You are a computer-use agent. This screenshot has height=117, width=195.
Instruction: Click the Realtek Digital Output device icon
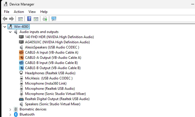(21, 99)
